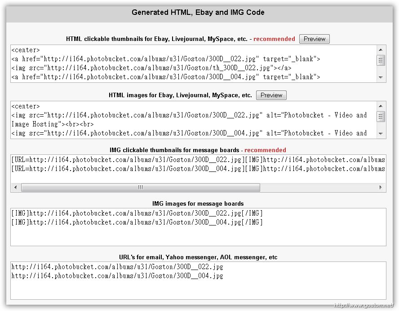Click up arrow in clickable thumbnails textarea

381,50
